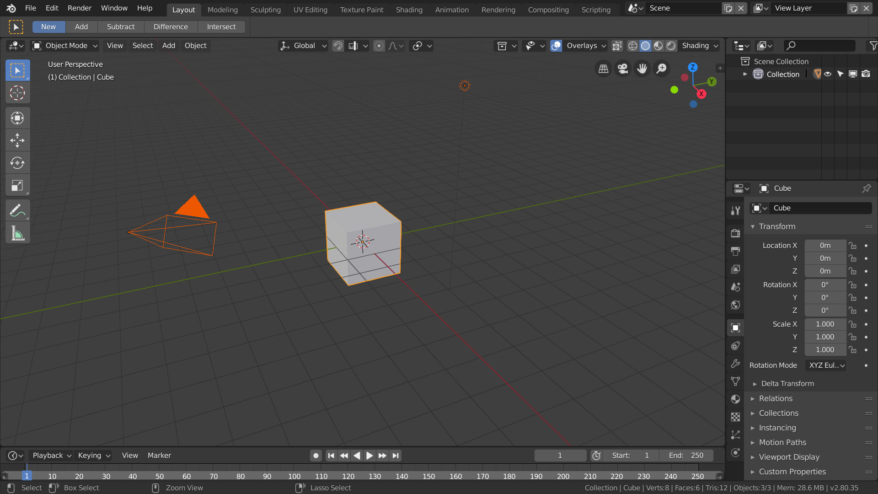Expand the Delta Transform panel

click(x=787, y=384)
